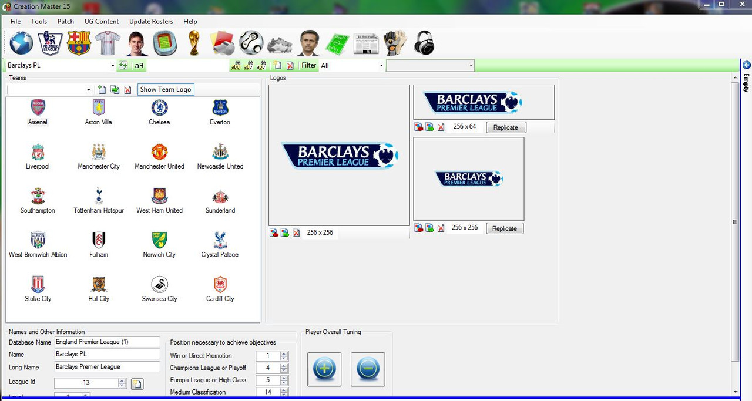The image size is (752, 401).
Task: Select the Cardiff City team
Action: point(220,290)
